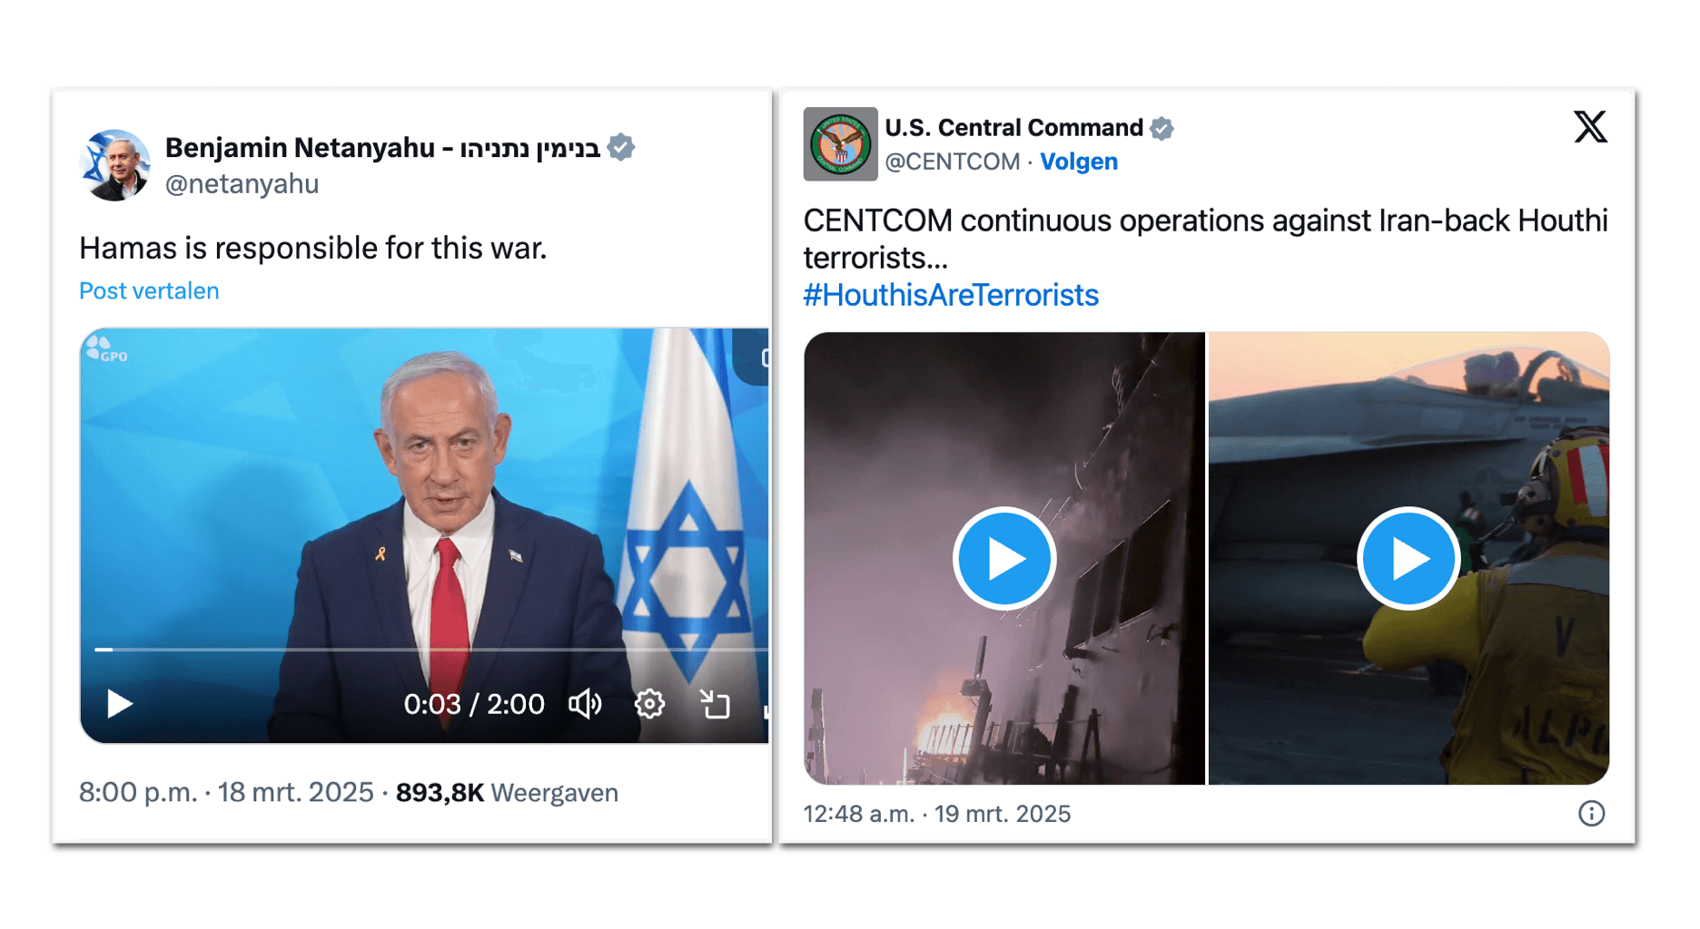Play the fighter jet deck video
The height and width of the screenshot is (929, 1700).
[1408, 558]
